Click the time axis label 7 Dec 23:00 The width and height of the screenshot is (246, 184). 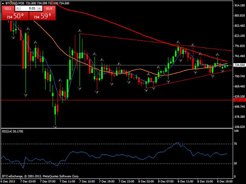[x=126, y=182]
